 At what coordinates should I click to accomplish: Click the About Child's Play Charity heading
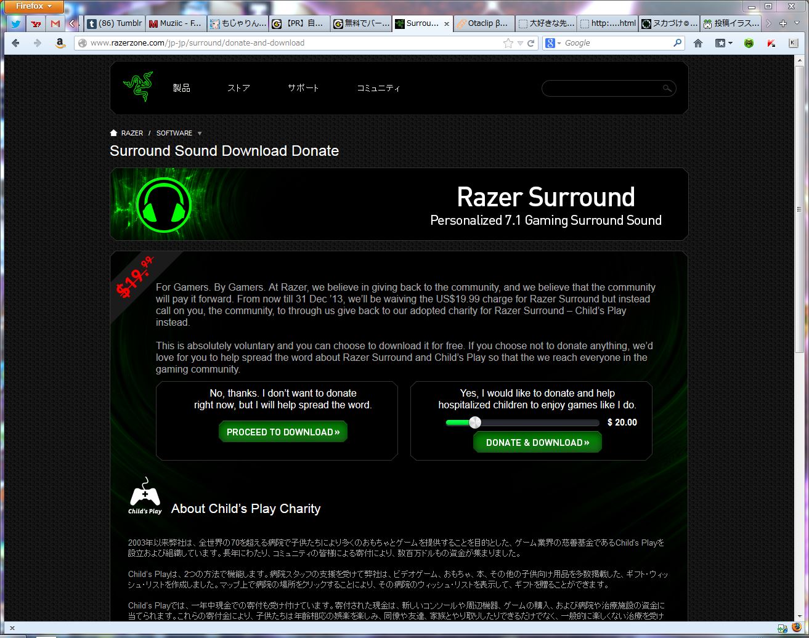point(246,509)
